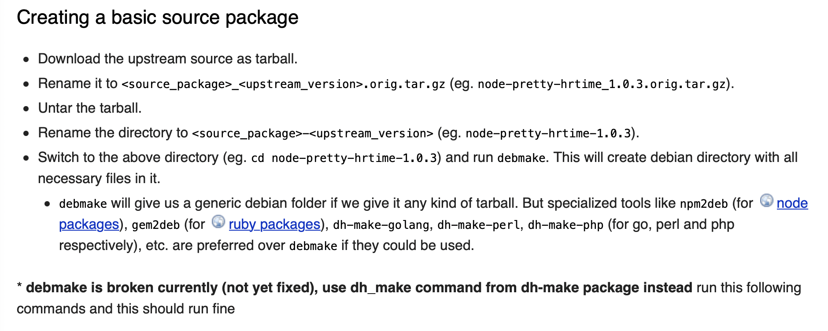Screen dimensions: 828x331
Task: Click the node-pretty-hrtime-1.0.3 directory example after 'eg.'
Action: tap(548, 133)
